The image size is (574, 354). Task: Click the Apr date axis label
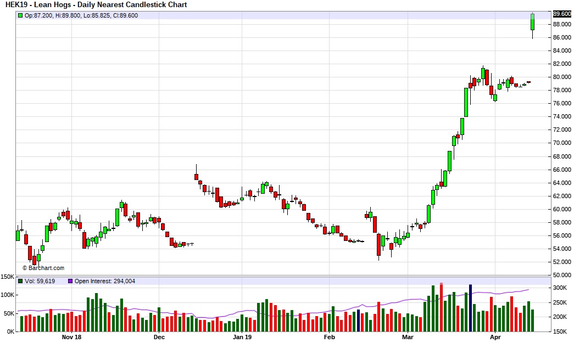point(495,337)
